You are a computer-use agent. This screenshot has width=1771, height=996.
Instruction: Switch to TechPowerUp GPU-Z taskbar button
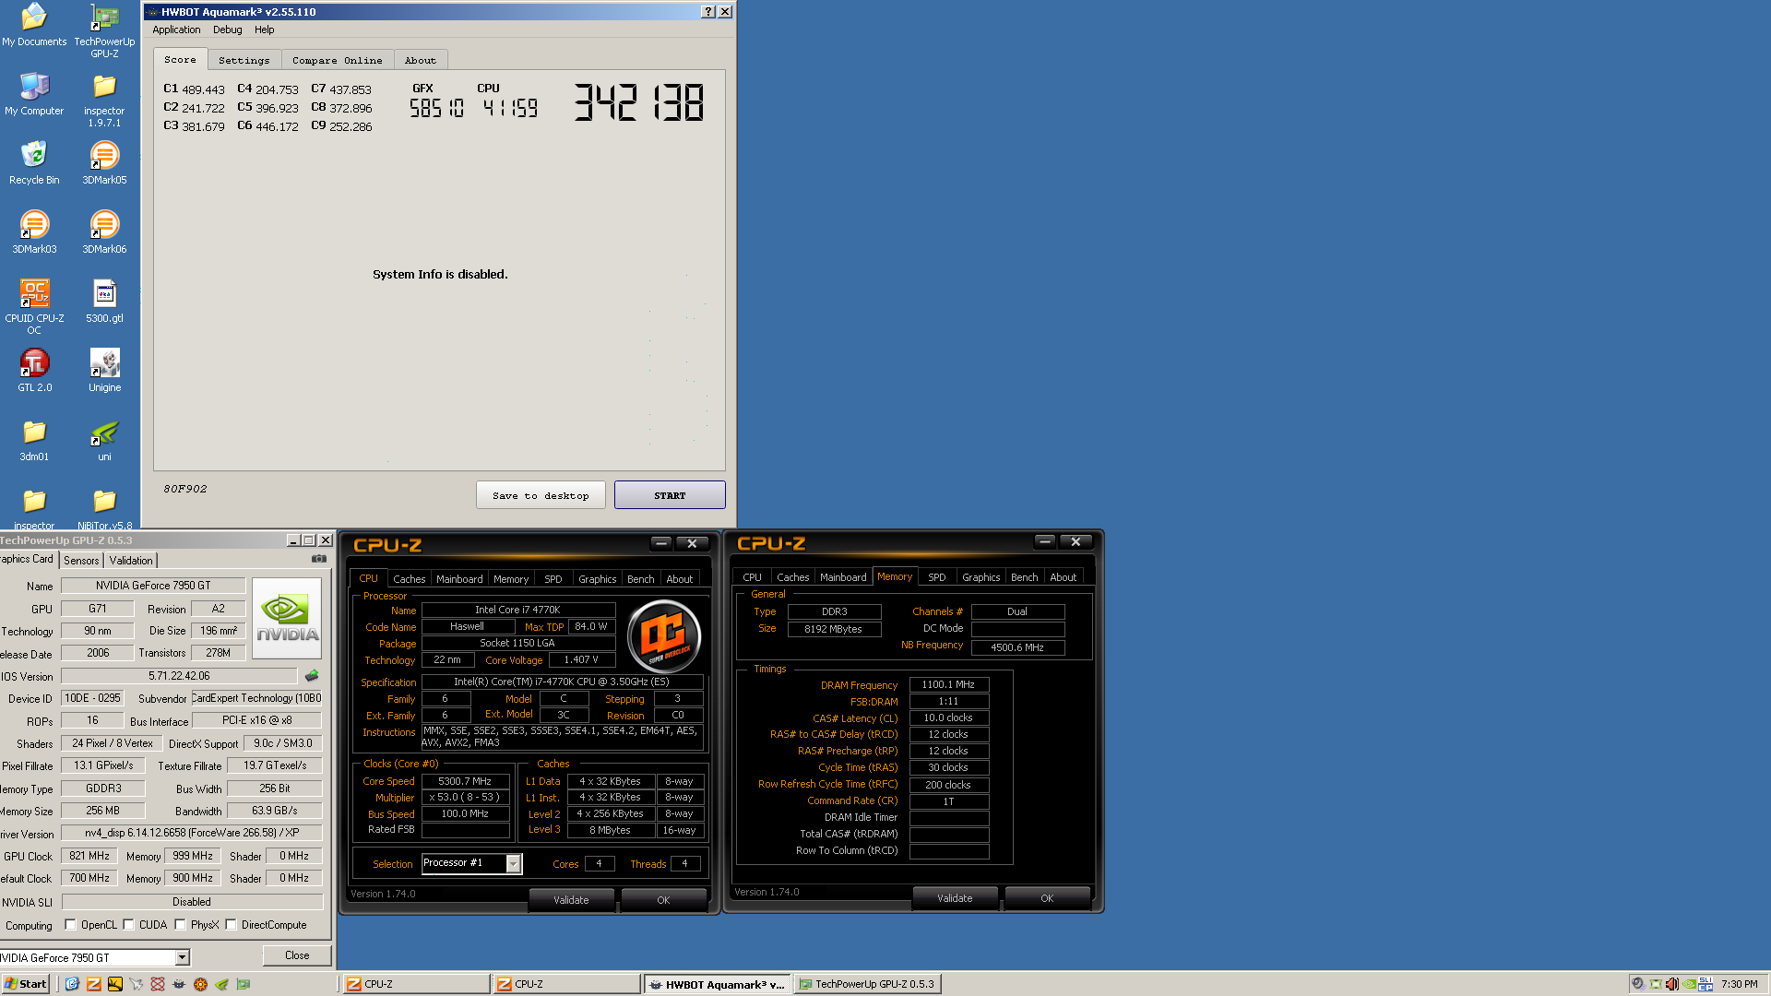[867, 984]
